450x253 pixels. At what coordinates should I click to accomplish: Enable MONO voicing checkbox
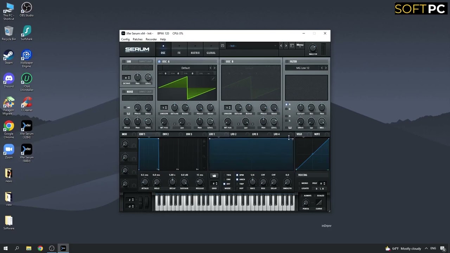[x=299, y=183]
